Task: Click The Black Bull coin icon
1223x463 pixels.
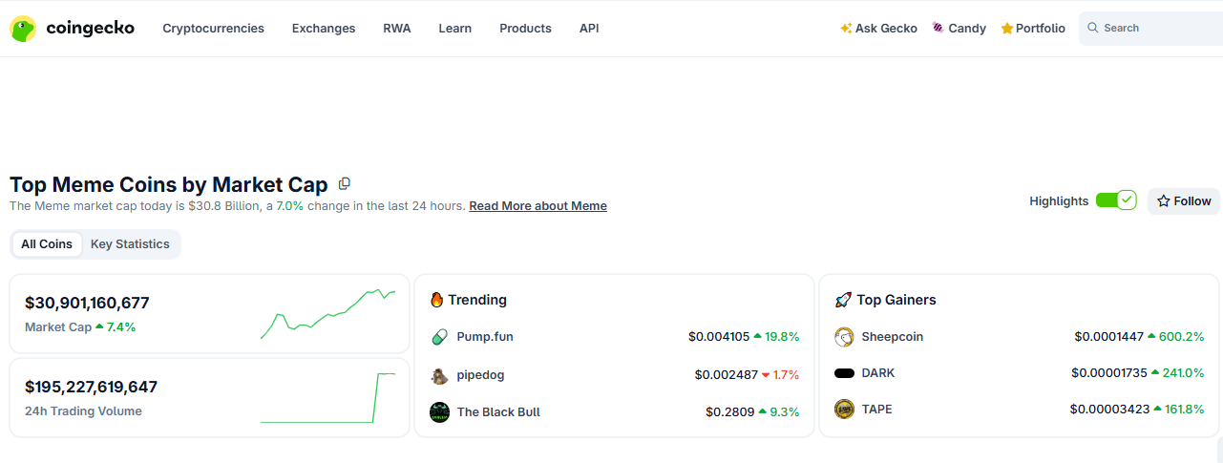Action: coord(439,412)
